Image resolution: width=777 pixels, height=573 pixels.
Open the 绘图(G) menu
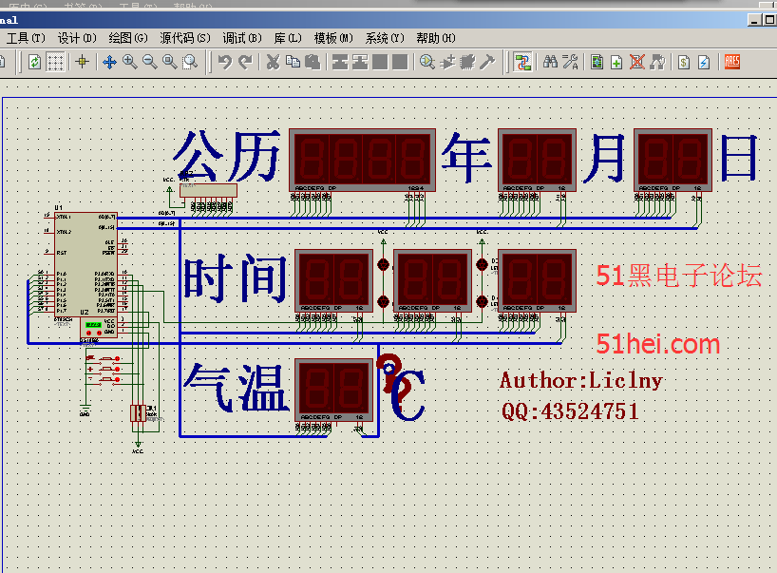(128, 38)
